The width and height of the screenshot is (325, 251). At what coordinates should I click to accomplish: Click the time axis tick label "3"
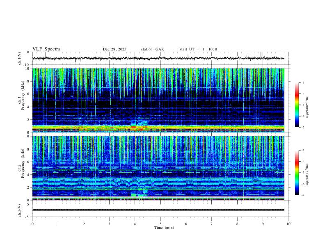tap(109, 224)
